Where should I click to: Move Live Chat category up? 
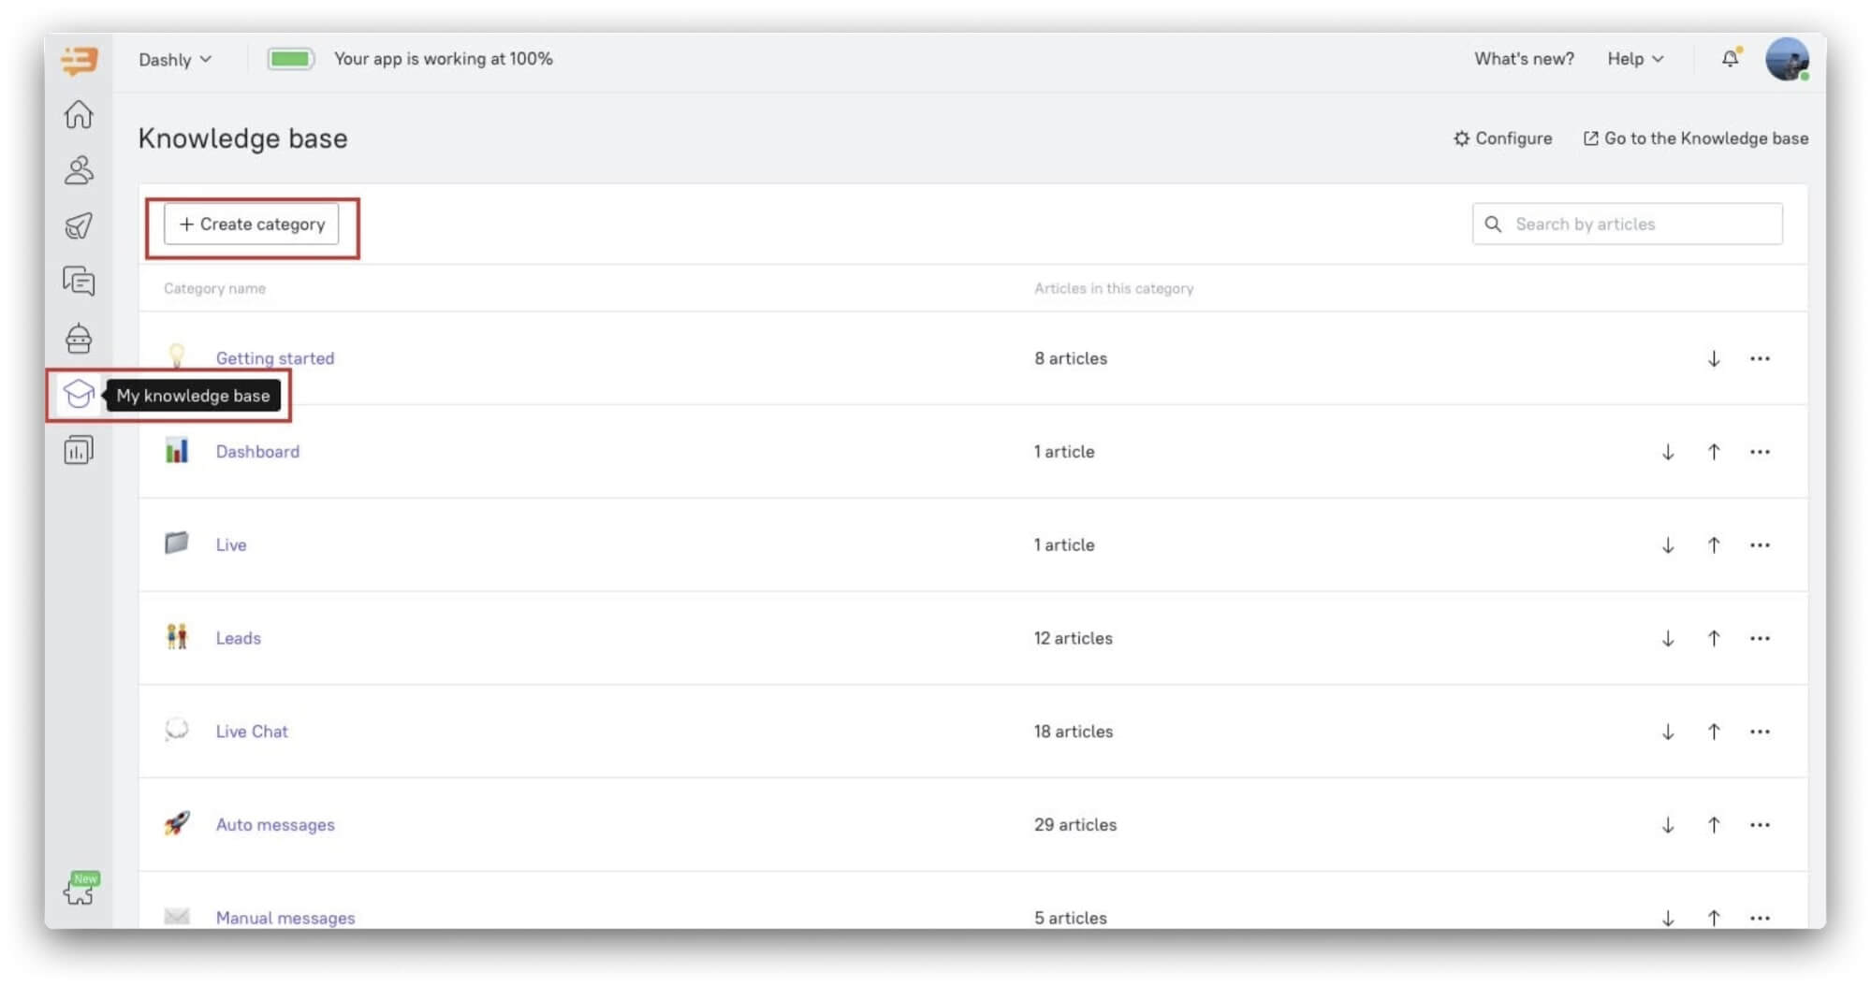coord(1713,732)
